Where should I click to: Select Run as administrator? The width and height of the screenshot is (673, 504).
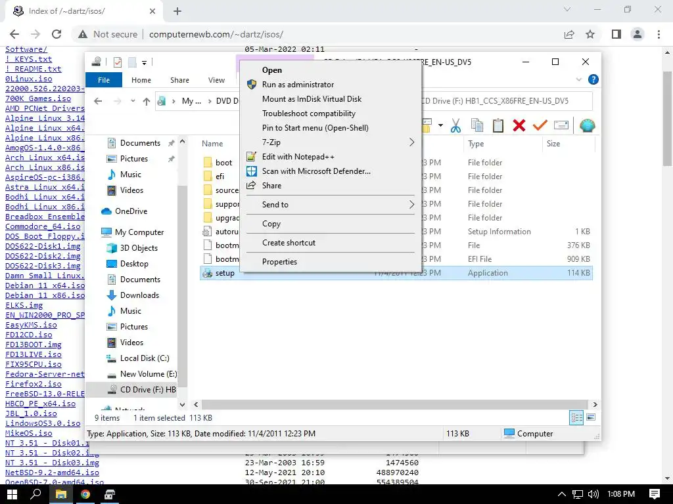pyautogui.click(x=331, y=85)
